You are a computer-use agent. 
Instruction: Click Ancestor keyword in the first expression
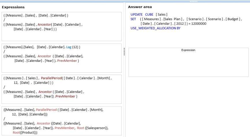(x=44, y=25)
